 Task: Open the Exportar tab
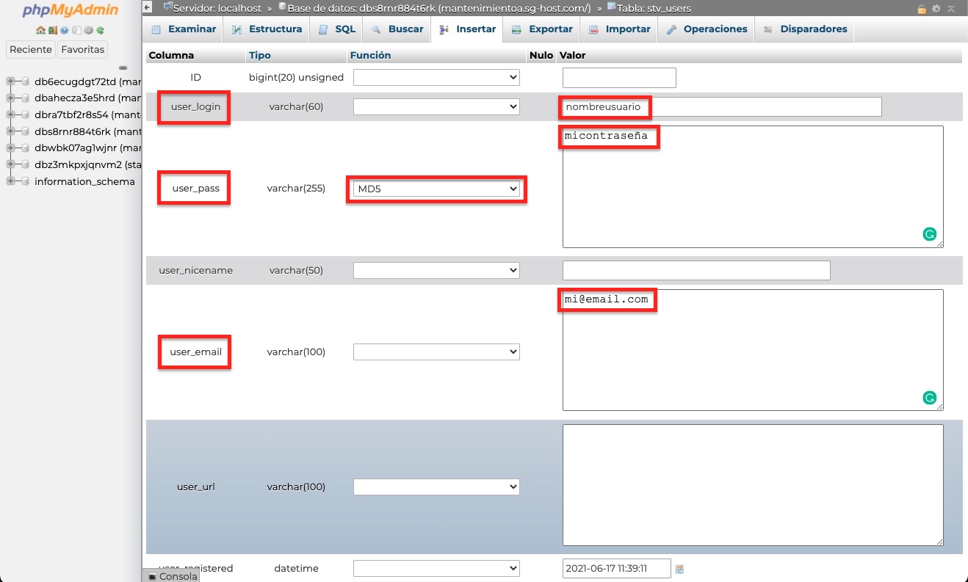(x=549, y=29)
